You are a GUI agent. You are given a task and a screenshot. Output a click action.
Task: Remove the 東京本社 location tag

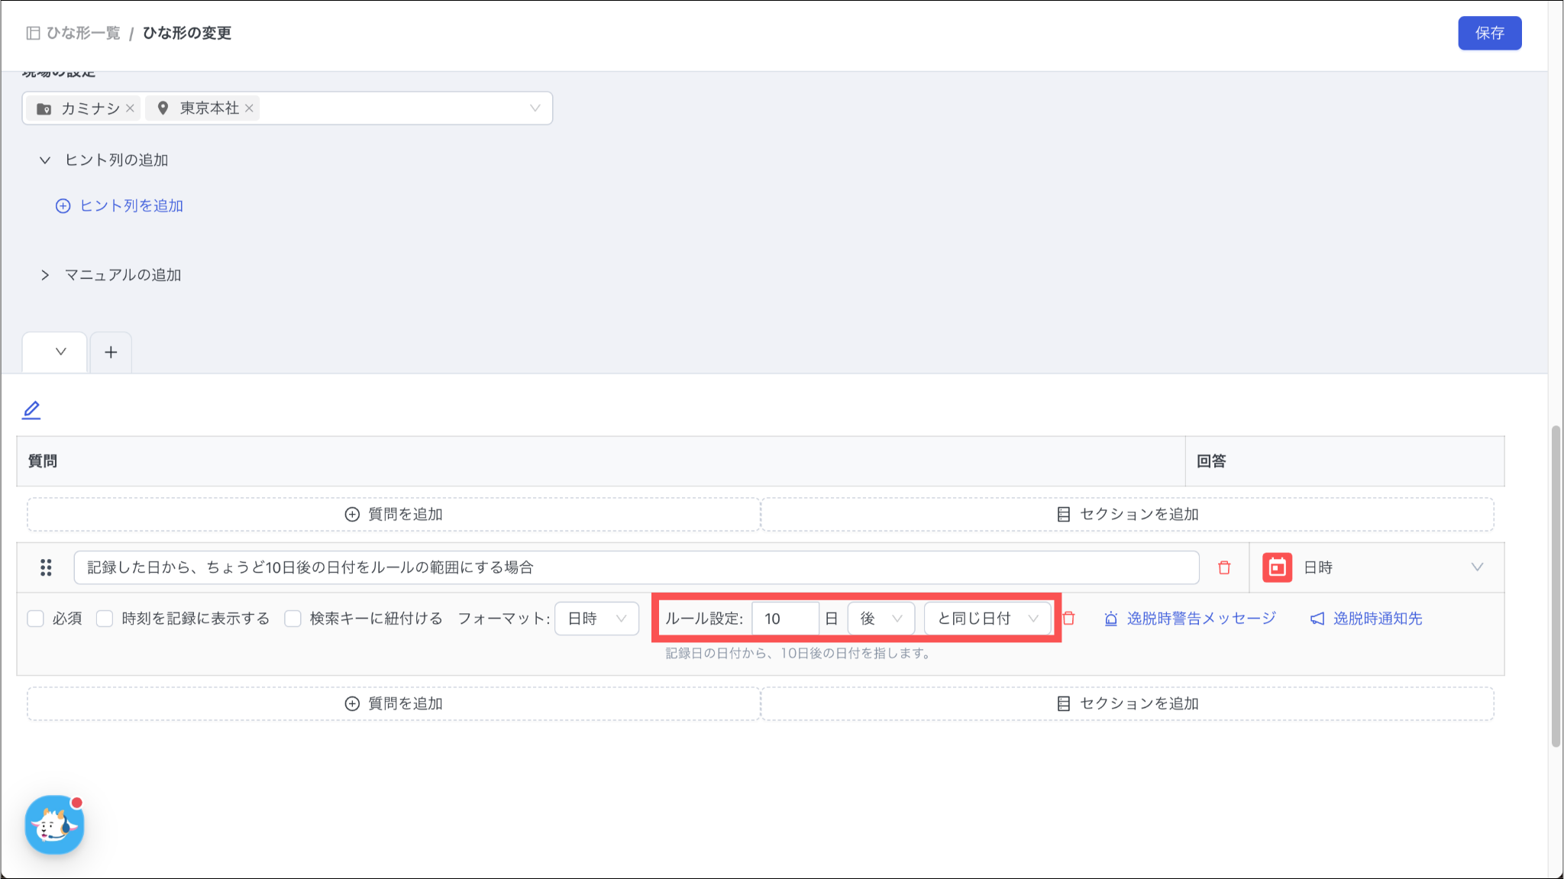tap(249, 108)
